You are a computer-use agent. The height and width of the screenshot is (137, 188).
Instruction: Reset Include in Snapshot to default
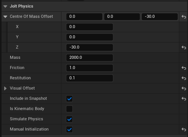coord(184,99)
